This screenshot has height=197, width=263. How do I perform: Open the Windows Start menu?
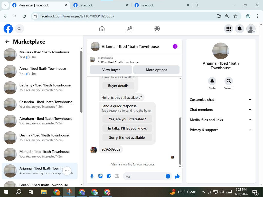point(6,192)
